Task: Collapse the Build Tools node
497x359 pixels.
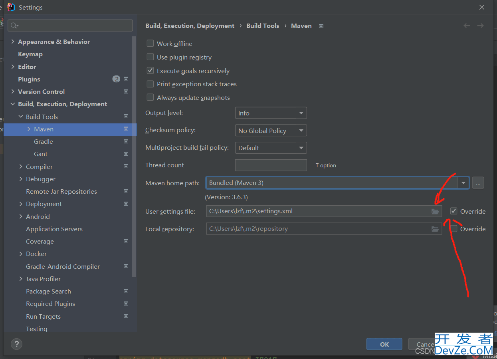Action: coord(21,117)
